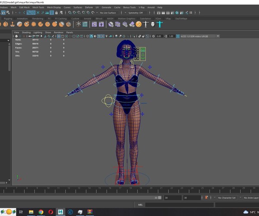259x216 pixels.
Task: Click the grease pencil icon in viewport toolbar
Action: pos(53,36)
